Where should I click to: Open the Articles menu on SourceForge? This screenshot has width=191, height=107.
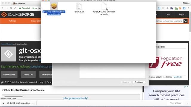point(13,21)
